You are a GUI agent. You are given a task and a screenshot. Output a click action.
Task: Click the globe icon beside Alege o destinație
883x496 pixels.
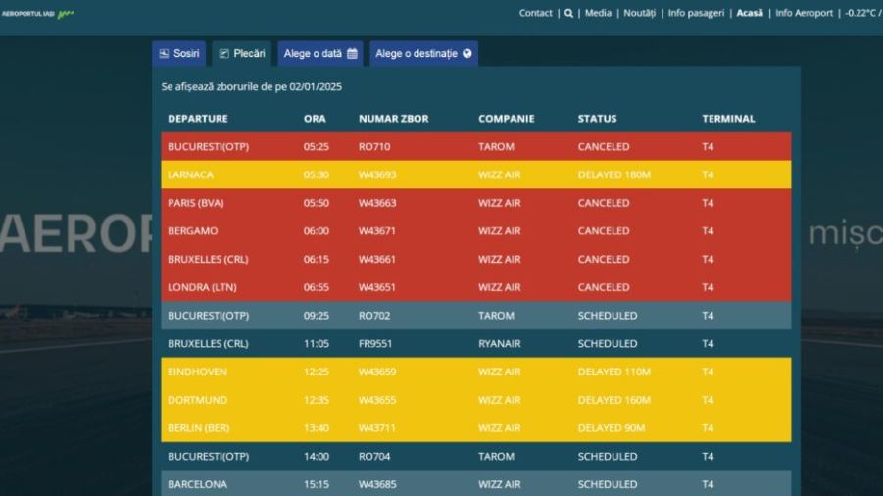466,54
